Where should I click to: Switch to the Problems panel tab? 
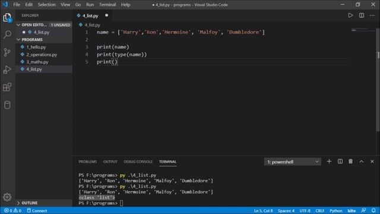point(87,162)
